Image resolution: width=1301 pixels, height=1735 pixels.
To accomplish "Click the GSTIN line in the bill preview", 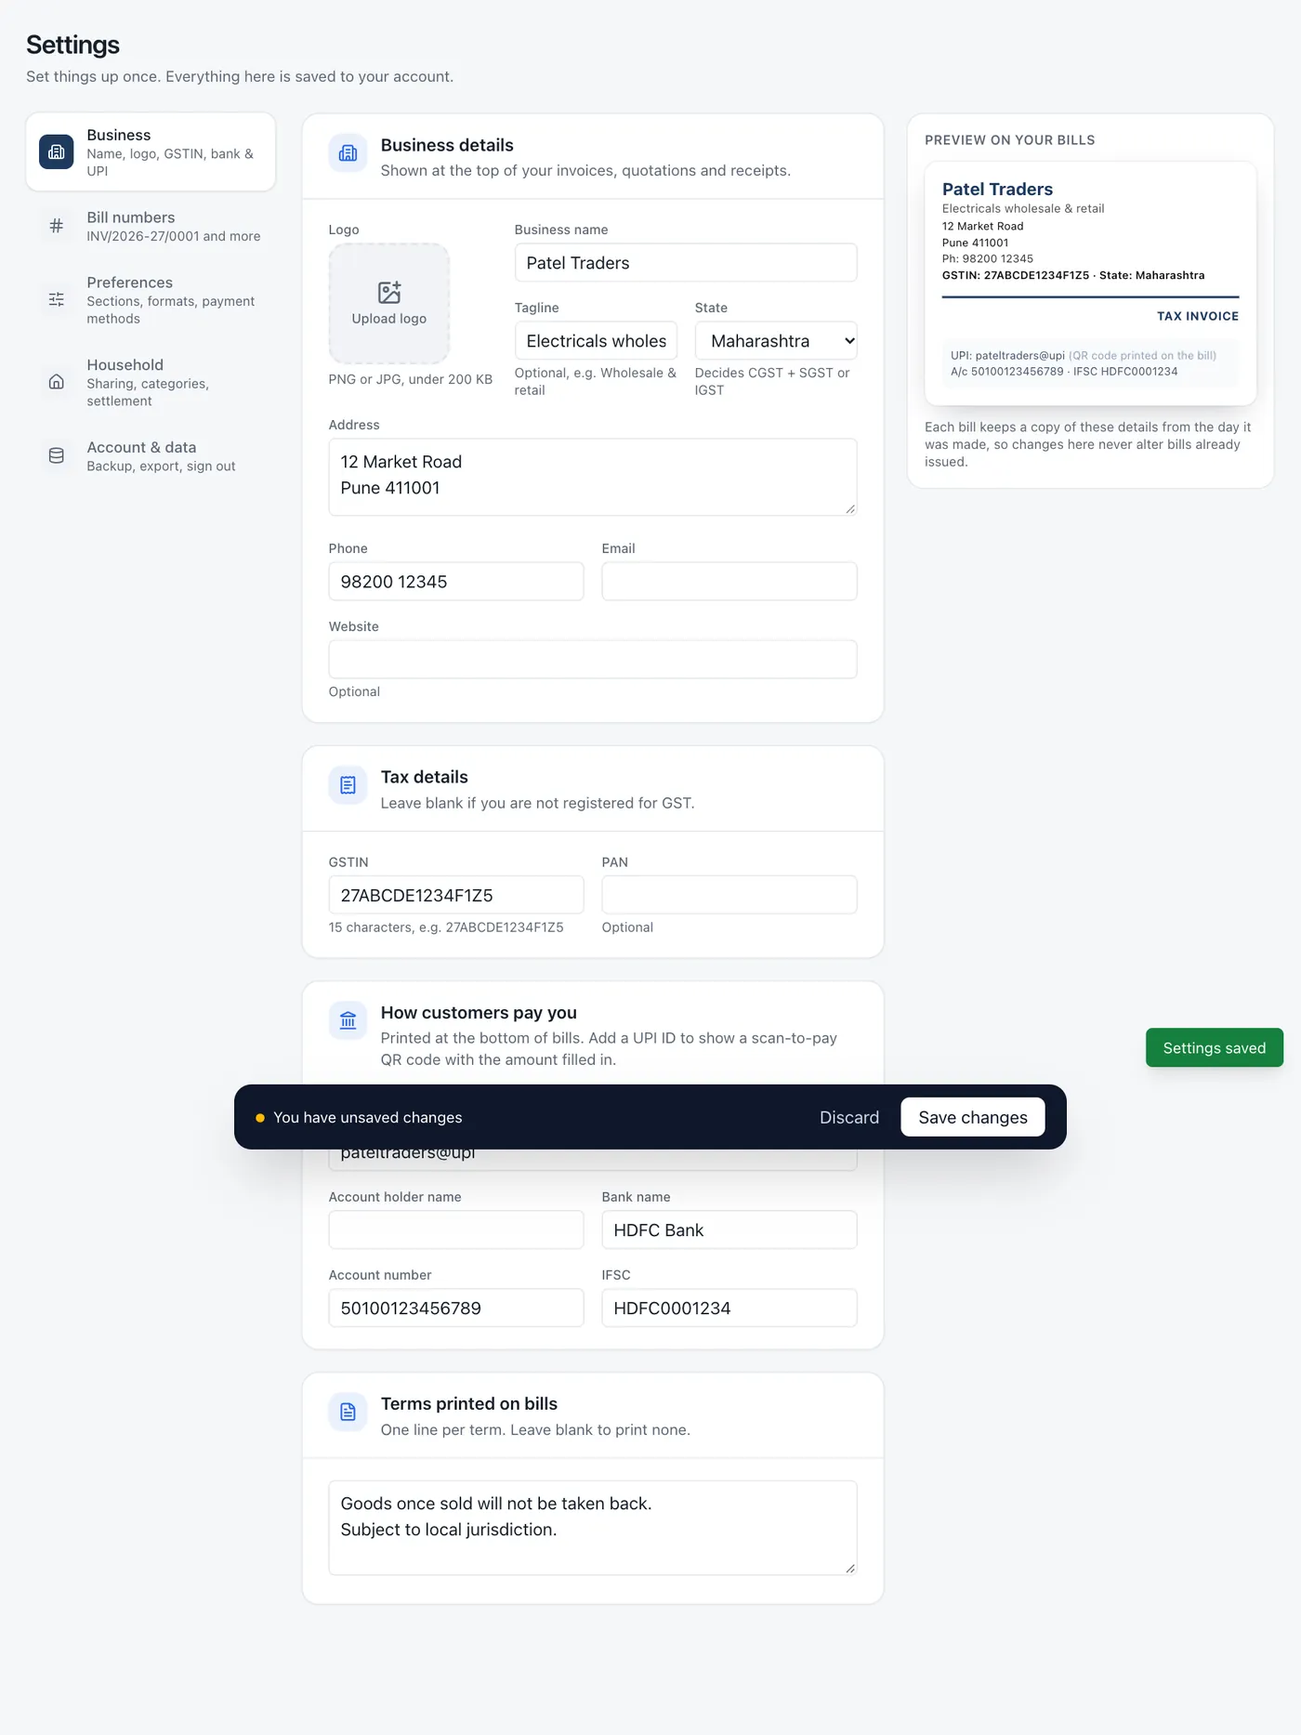I will (x=1073, y=275).
